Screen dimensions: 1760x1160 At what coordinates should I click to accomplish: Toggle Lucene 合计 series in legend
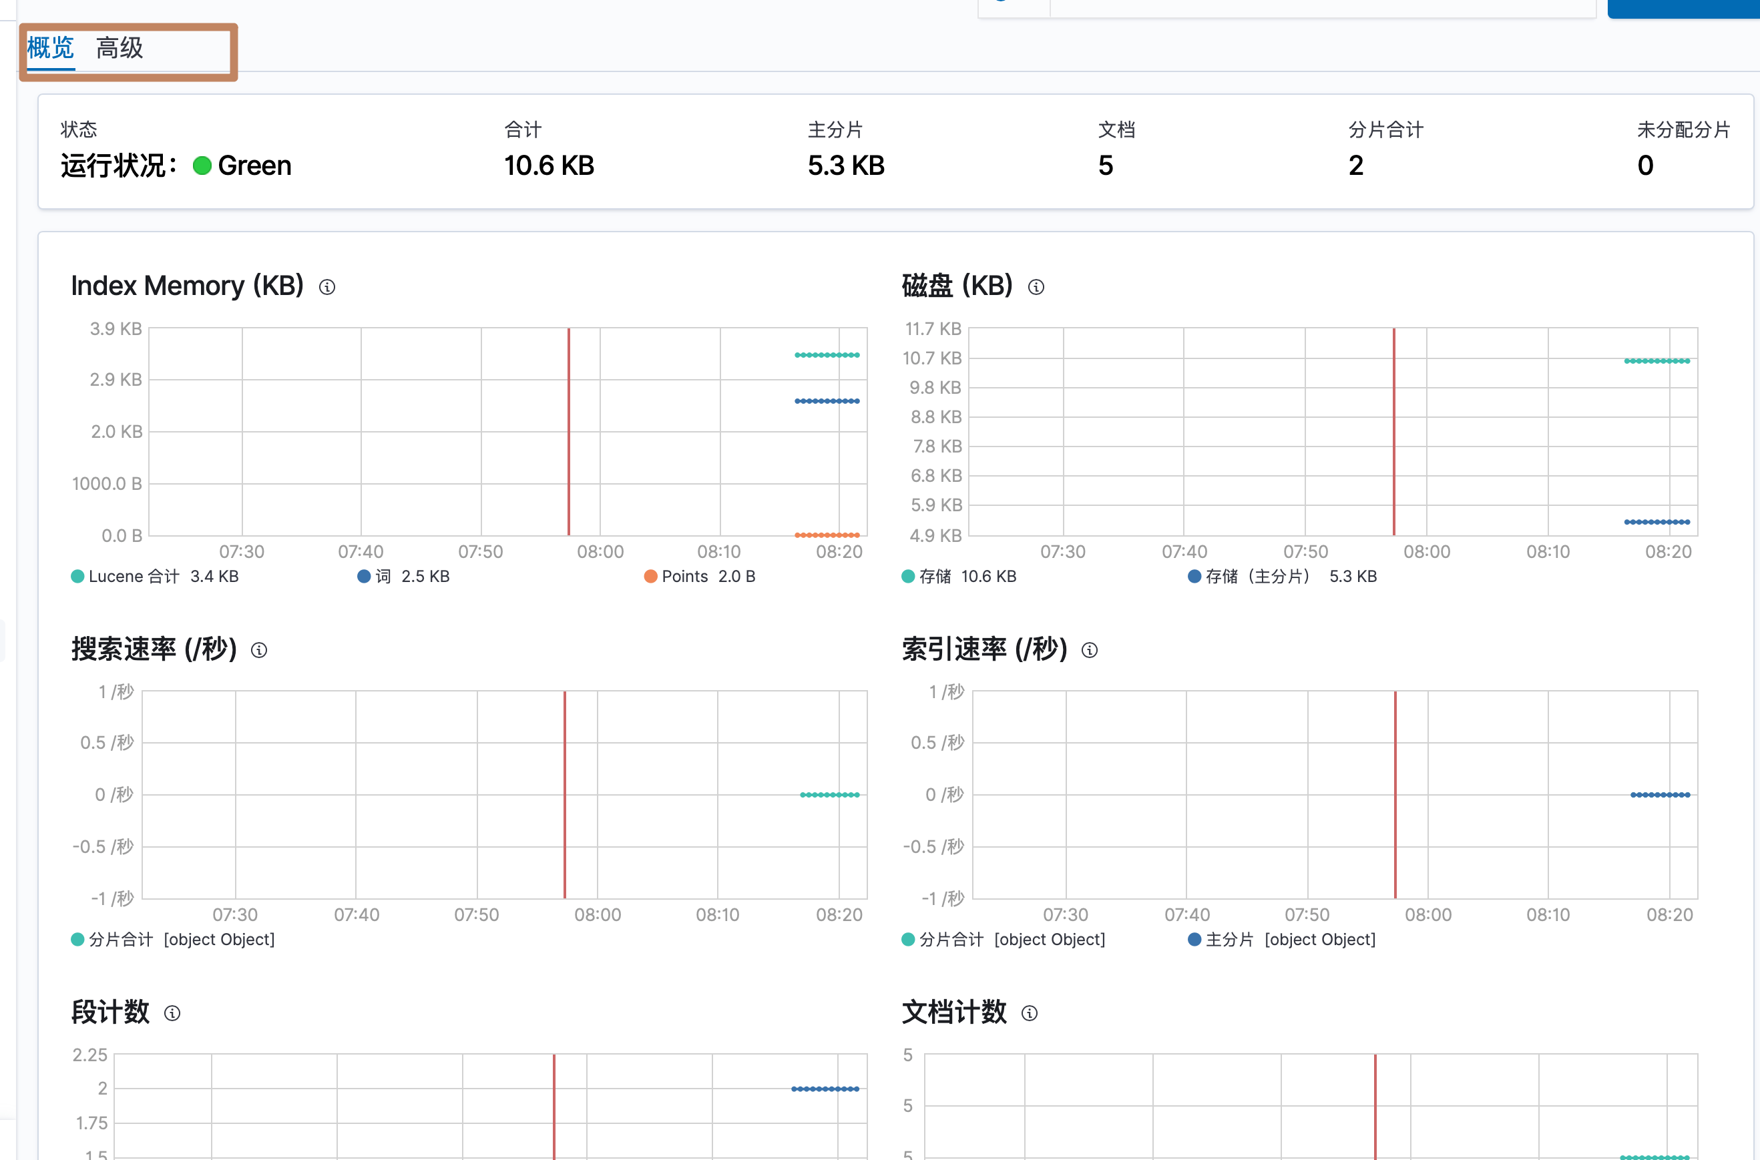click(134, 576)
